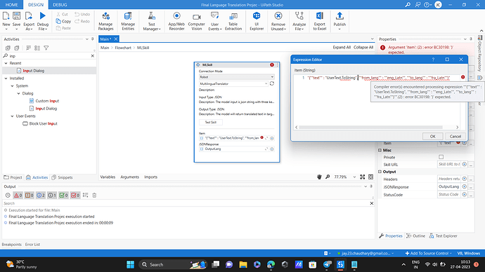485x272 pixels.
Task: Open the Arguments panel tab
Action: point(129,177)
